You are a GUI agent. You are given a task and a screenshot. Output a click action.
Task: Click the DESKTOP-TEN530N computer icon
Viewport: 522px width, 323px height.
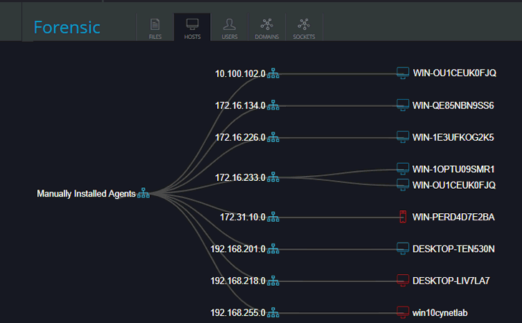tap(403, 248)
